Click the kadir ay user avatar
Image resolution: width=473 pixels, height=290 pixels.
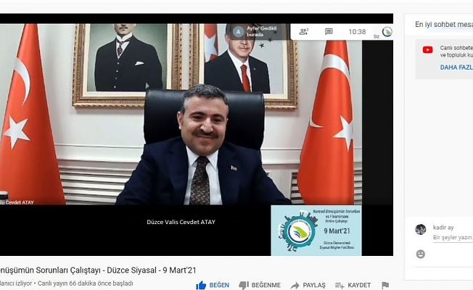click(x=421, y=229)
